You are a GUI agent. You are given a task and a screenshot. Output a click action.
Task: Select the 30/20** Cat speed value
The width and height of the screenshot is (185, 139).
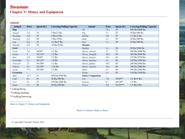119,79
